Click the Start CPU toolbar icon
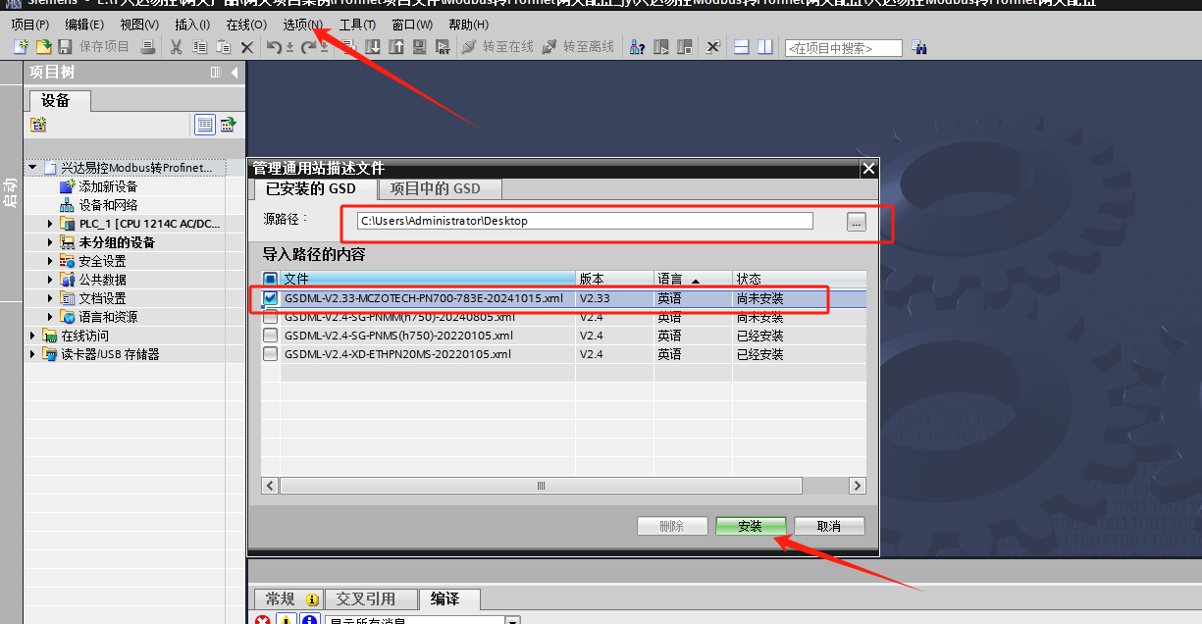The width and height of the screenshot is (1202, 624). (x=661, y=47)
